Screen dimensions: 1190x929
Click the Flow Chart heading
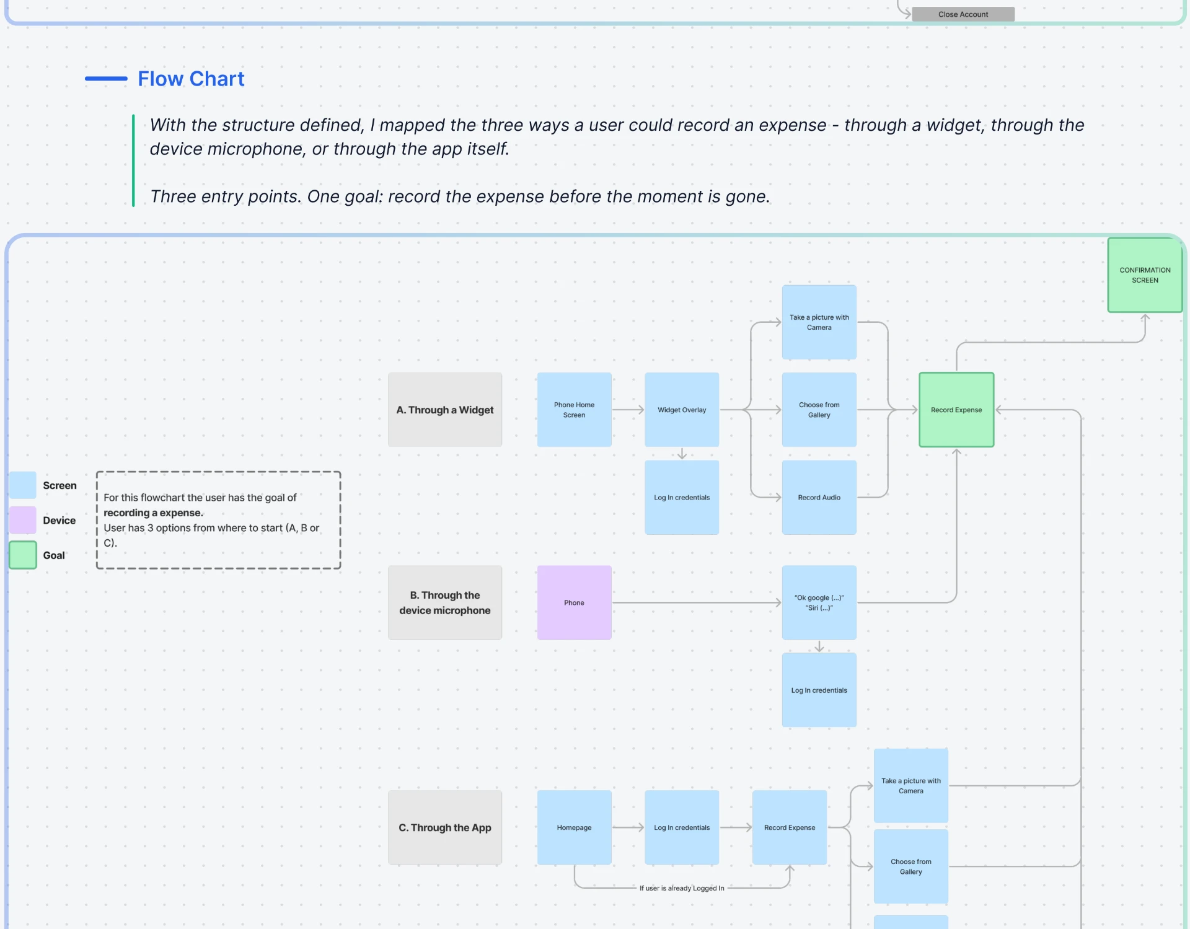click(x=191, y=79)
